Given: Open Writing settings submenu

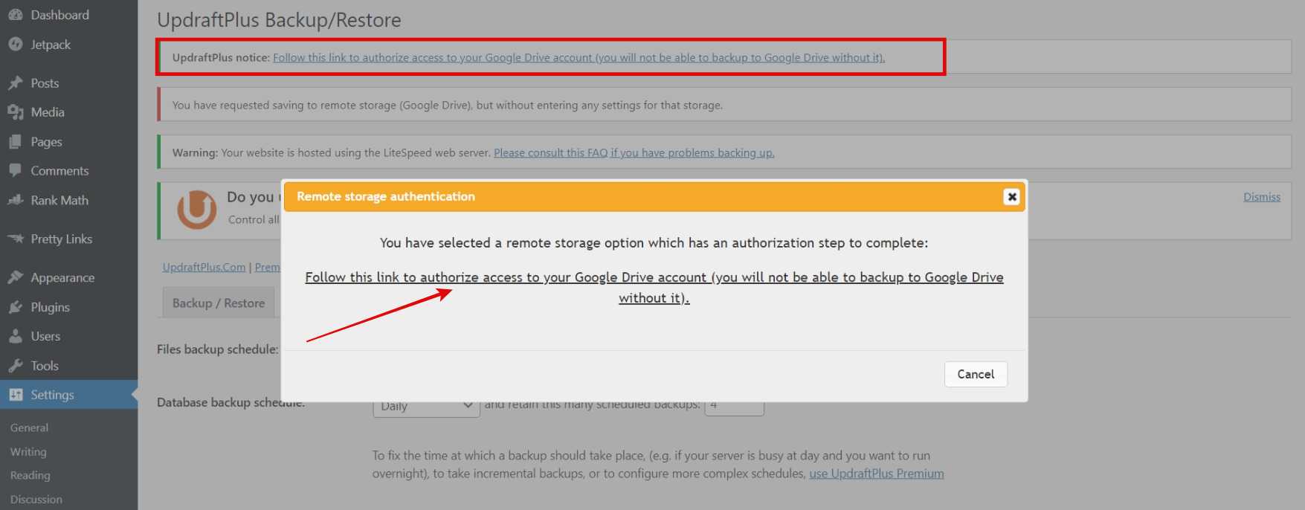Looking at the screenshot, I should point(28,452).
